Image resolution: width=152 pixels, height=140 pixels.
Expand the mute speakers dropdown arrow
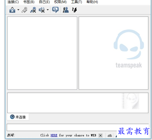[48, 10]
